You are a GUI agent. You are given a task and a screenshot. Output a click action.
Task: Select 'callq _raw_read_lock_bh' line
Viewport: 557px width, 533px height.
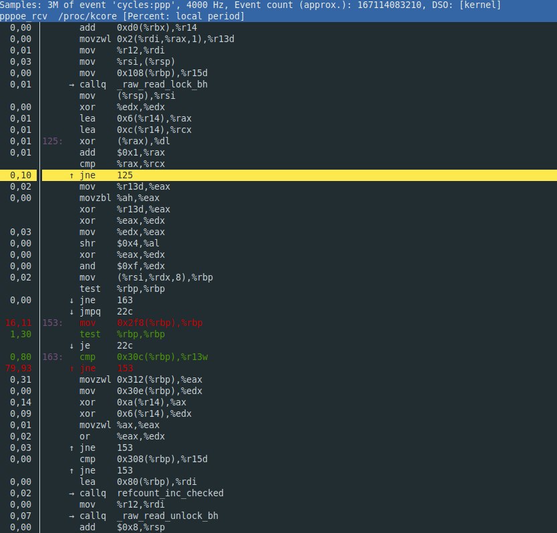tap(138, 84)
